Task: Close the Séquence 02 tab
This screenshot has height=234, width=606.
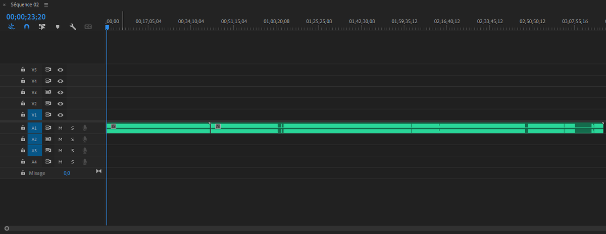Action: point(4,5)
